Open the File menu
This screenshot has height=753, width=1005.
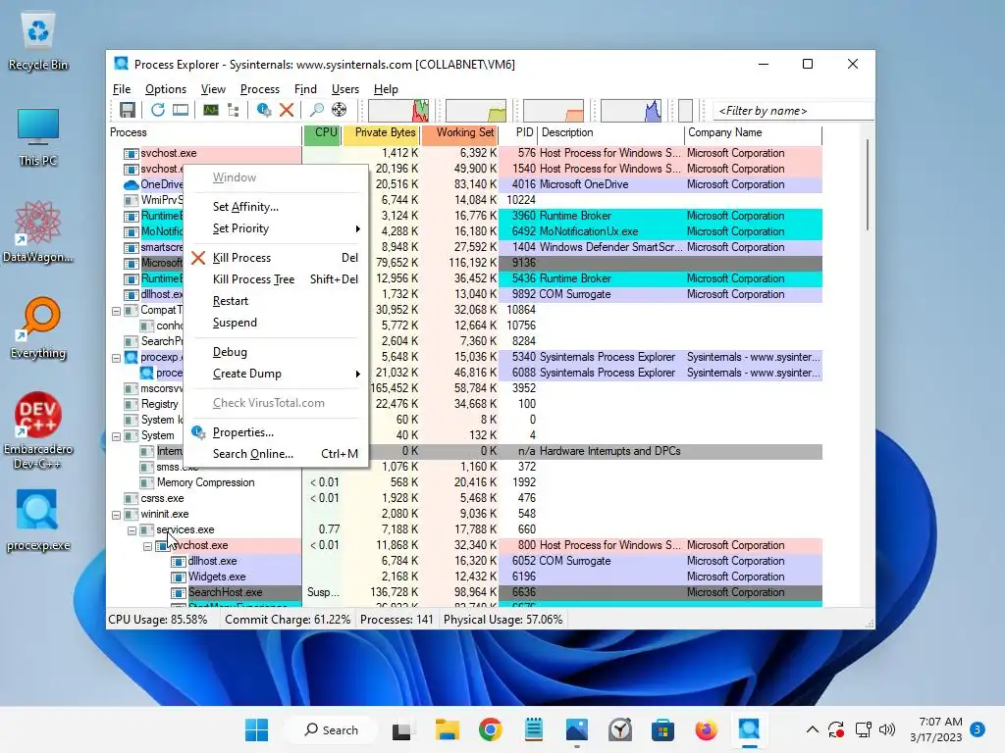click(x=121, y=89)
